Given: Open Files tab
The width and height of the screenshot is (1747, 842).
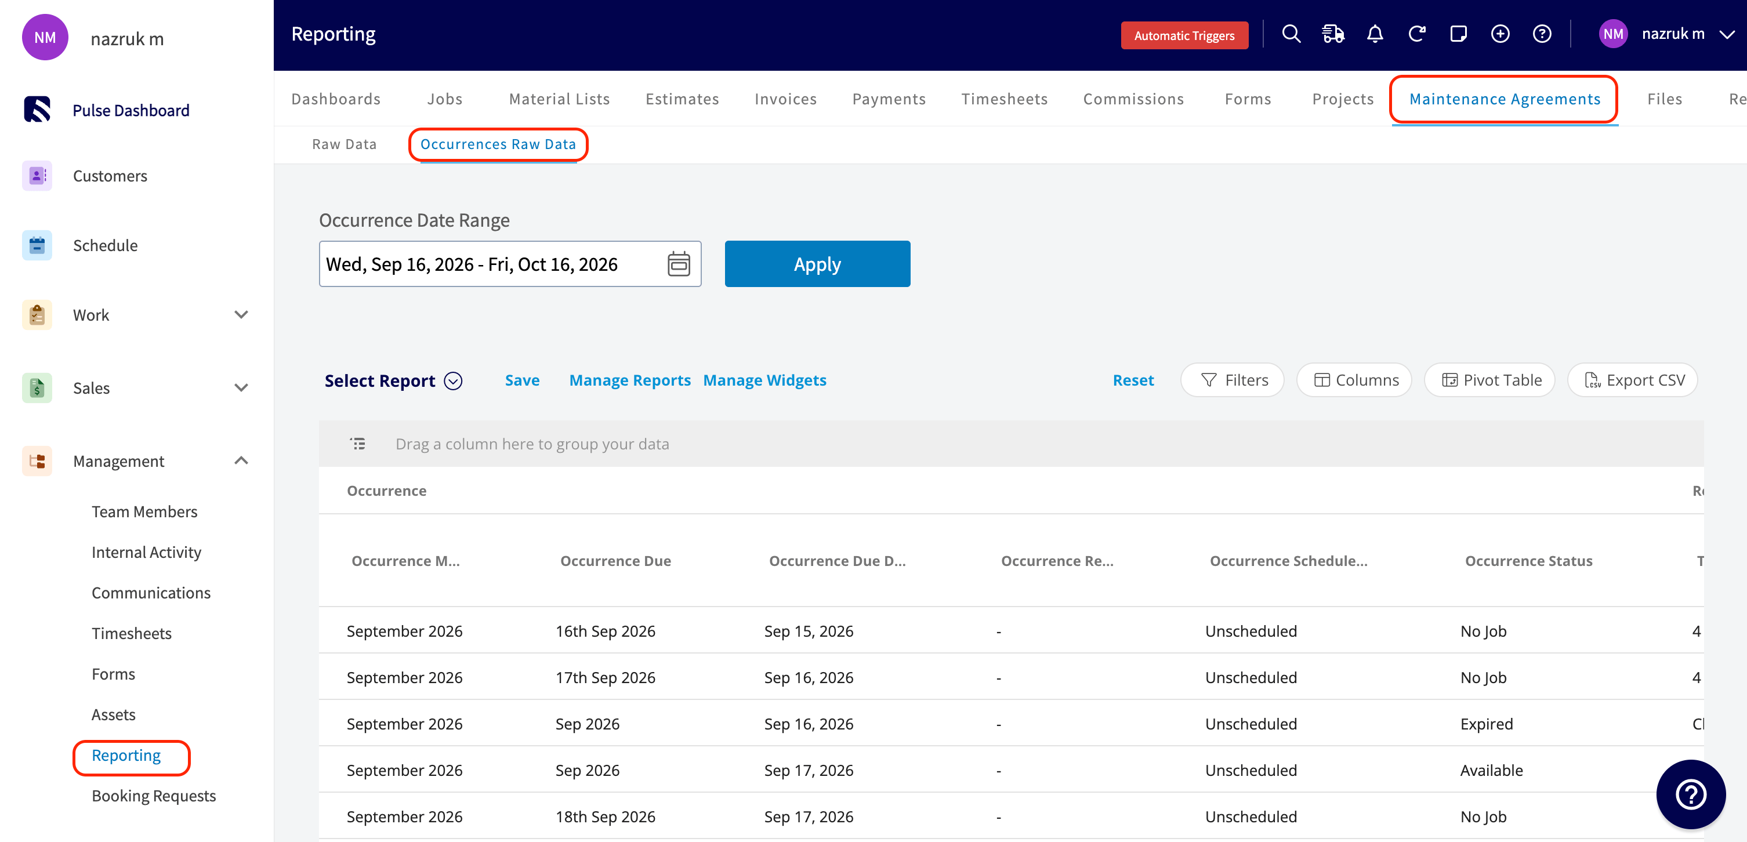Looking at the screenshot, I should 1664,99.
